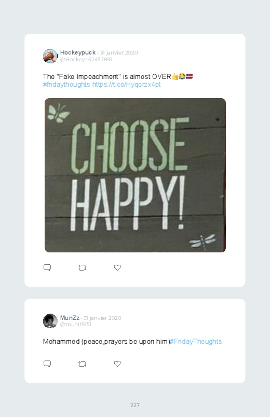Image resolution: width=270 pixels, height=417 pixels.
Task: Open the Choose Happy image
Action: (x=135, y=175)
